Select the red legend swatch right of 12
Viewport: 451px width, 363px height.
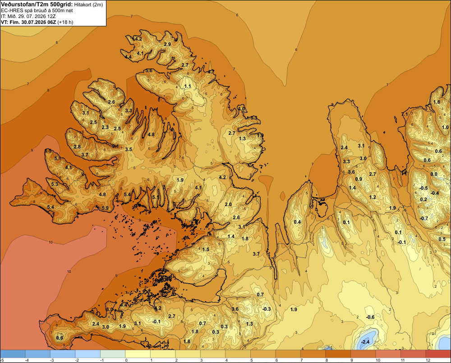tap(438, 354)
